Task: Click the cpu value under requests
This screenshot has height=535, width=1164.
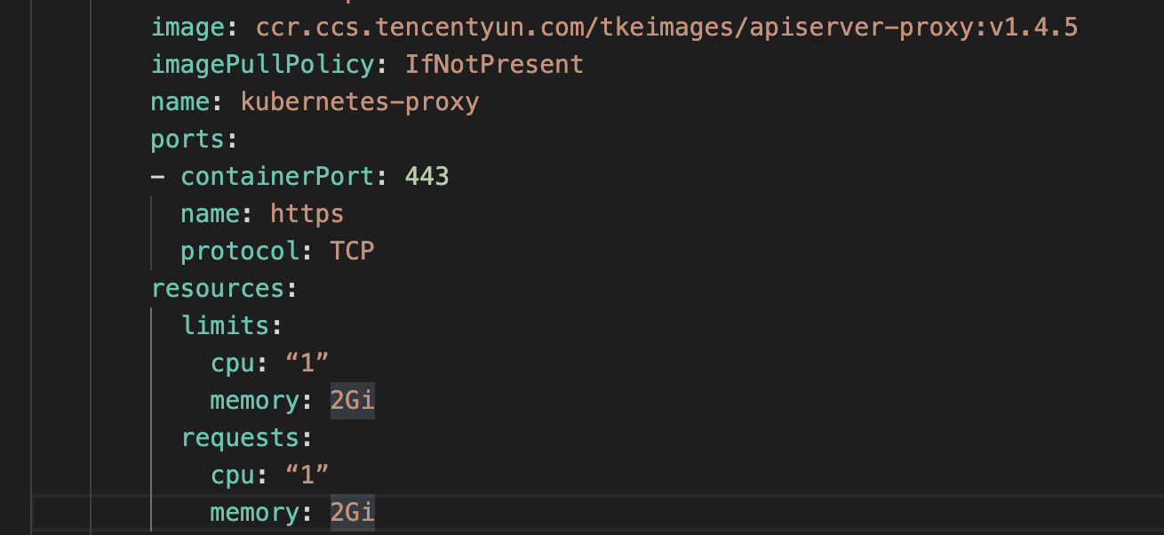Action: click(307, 475)
